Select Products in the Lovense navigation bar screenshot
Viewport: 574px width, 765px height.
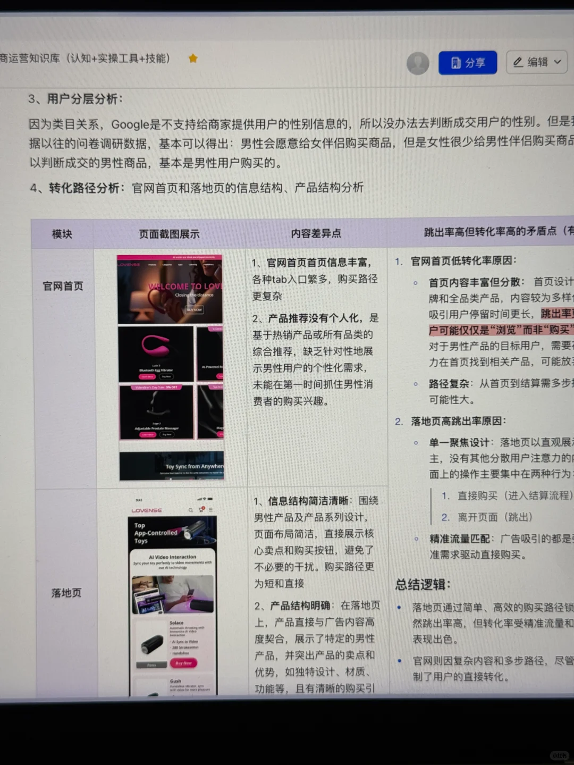click(152, 265)
